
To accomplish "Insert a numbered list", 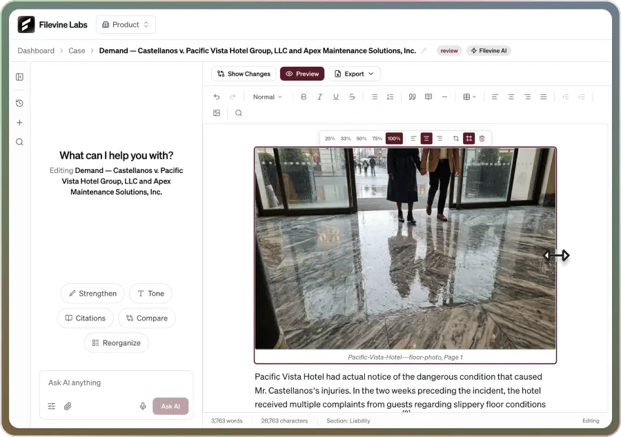I will point(391,97).
